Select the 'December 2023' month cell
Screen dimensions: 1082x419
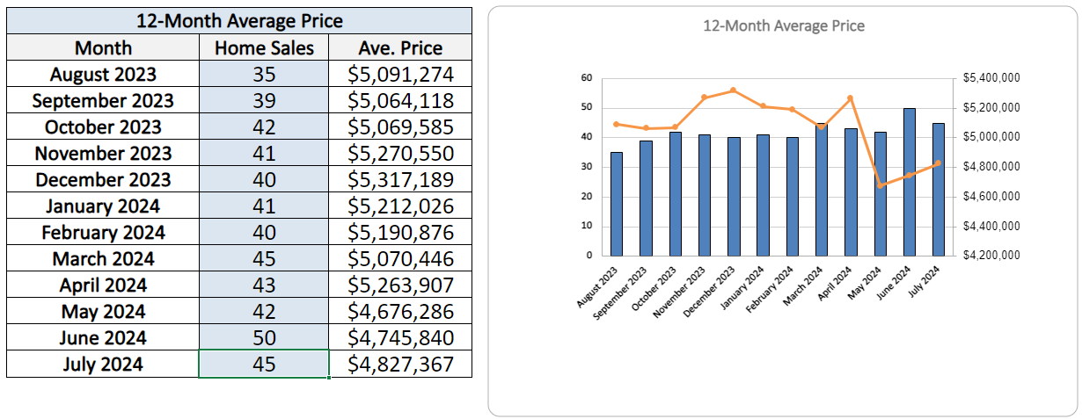(x=103, y=179)
